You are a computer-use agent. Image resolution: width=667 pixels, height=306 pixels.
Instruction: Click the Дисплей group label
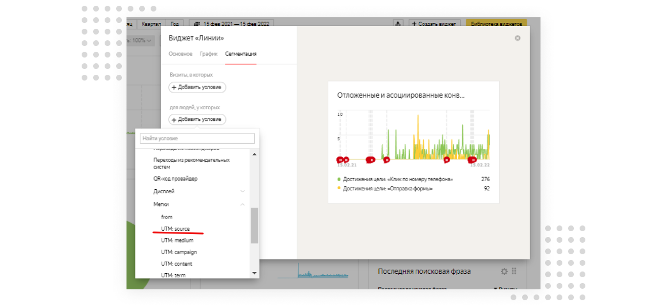point(164,192)
